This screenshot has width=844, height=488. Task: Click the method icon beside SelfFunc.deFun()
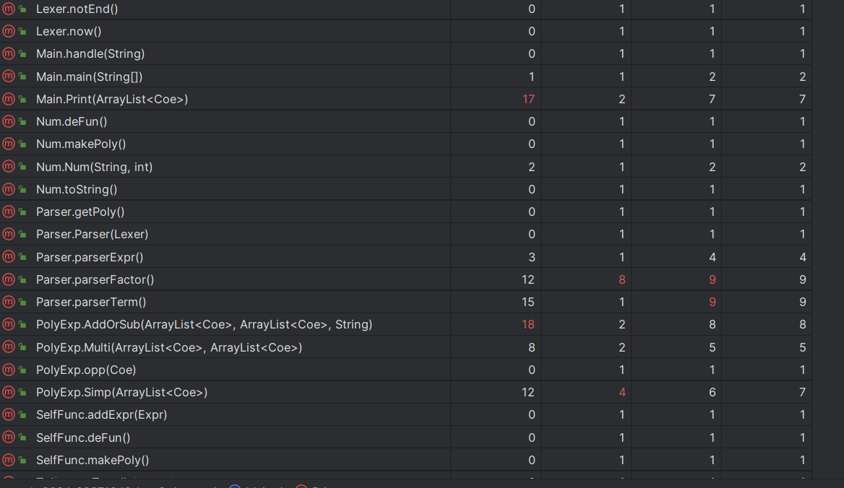(9, 438)
